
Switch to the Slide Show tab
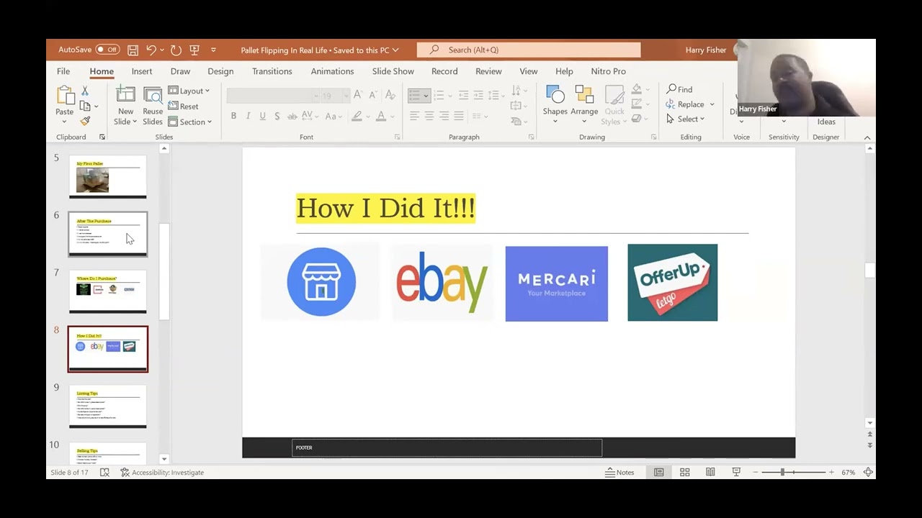(x=393, y=71)
